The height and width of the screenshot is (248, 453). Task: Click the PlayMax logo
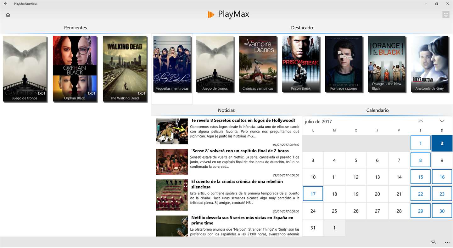[x=228, y=14]
